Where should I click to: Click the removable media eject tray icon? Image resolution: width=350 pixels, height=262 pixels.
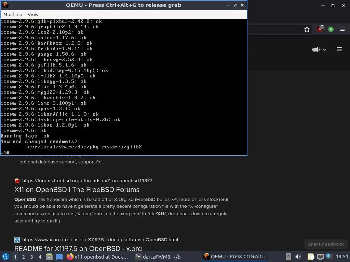288,257
